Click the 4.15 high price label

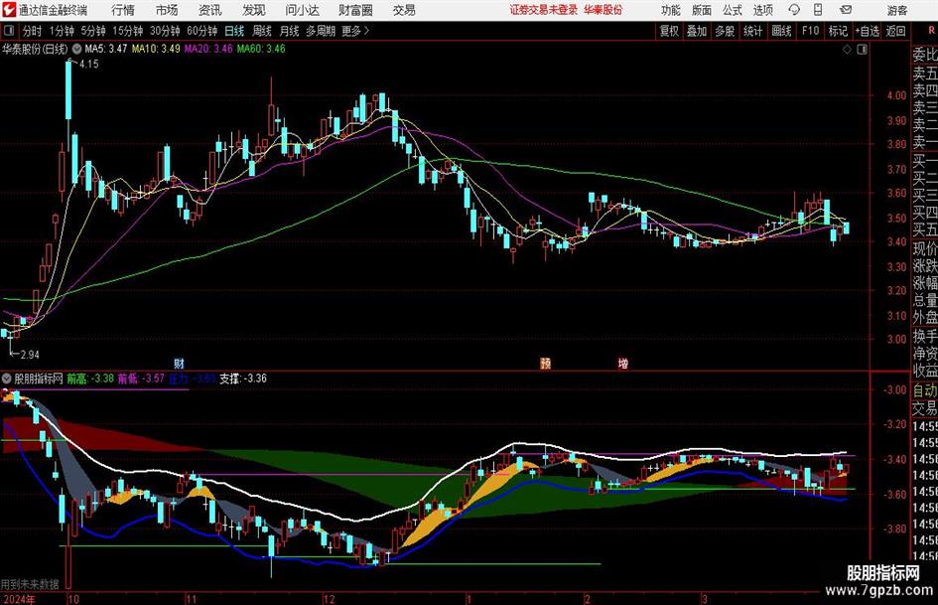click(x=88, y=64)
